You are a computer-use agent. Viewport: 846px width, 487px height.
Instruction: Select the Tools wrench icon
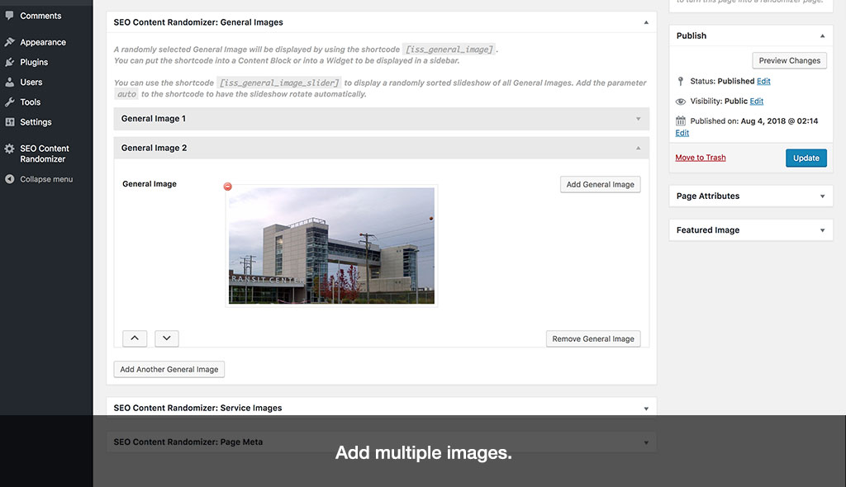point(9,102)
